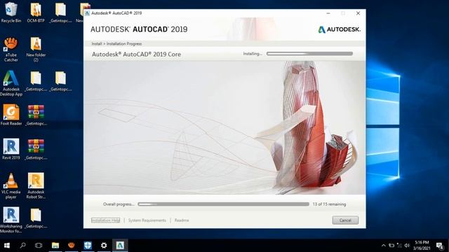
Task: Open File Explorer from the taskbar
Action: 55,246
